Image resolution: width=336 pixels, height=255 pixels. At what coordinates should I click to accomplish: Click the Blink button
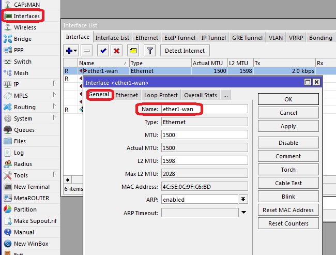click(288, 197)
